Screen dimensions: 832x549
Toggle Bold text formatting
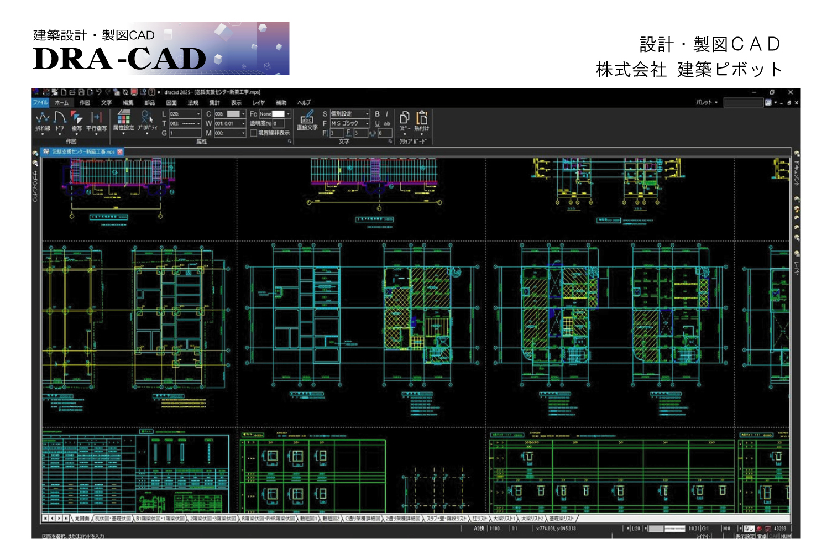pyautogui.click(x=378, y=114)
